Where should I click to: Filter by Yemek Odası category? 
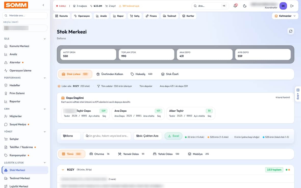[x=131, y=154]
